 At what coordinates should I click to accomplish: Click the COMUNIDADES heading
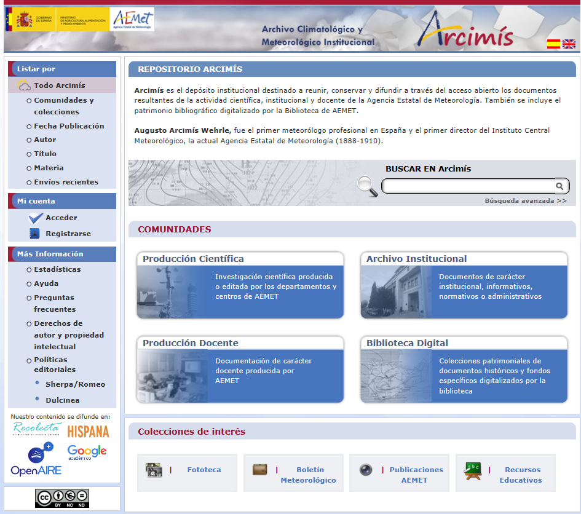click(x=174, y=229)
